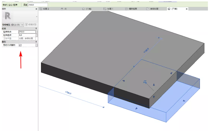Select the 拉伸起点 parameter label
Screen dimensions: 210x131
(7, 35)
